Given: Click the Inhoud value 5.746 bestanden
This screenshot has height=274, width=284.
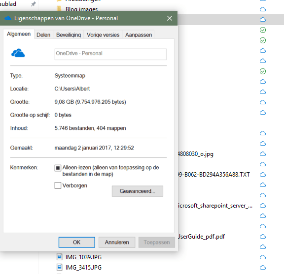Looking at the screenshot, I should [x=90, y=128].
